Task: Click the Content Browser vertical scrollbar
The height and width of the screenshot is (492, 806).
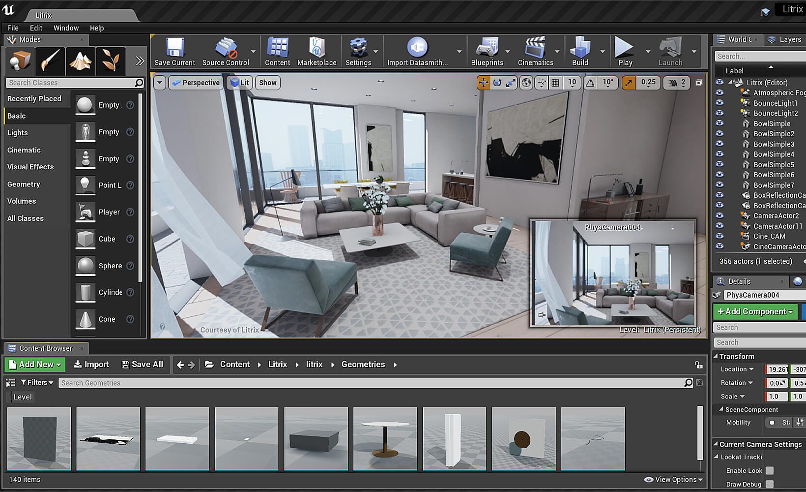Action: (700, 433)
